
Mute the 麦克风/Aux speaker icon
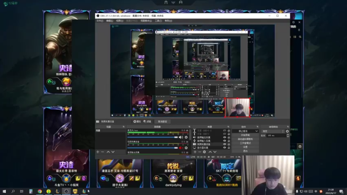pyautogui.click(x=181, y=137)
